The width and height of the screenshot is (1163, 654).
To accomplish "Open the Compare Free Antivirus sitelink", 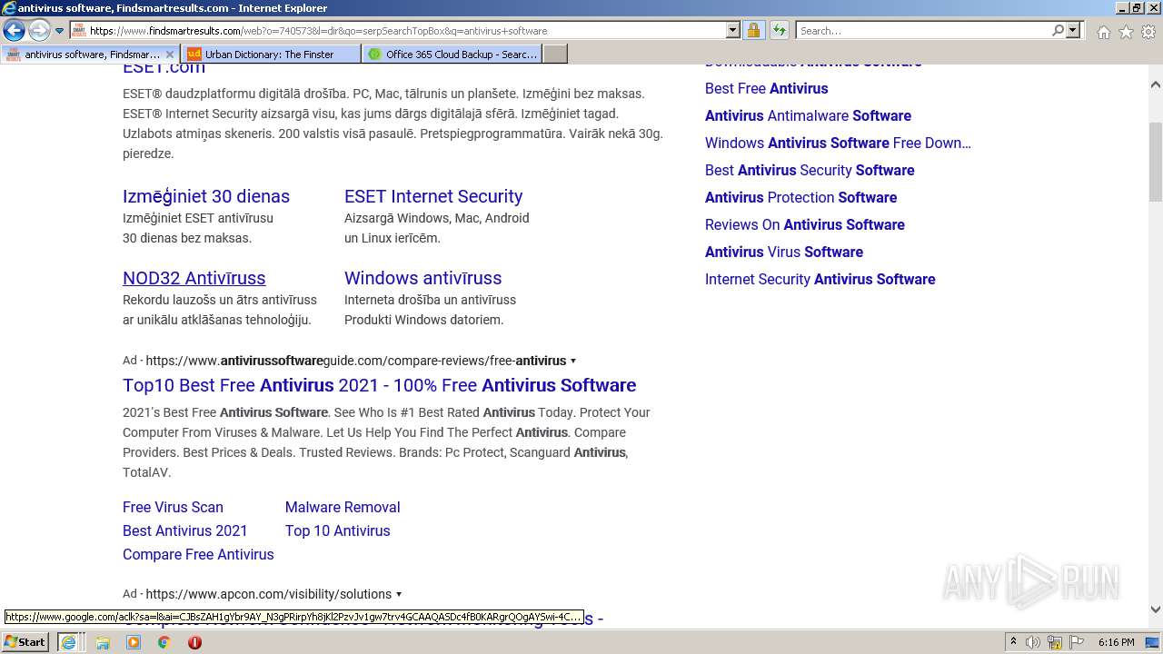I will pyautogui.click(x=198, y=554).
